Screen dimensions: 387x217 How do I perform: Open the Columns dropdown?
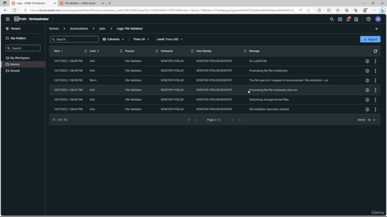pyautogui.click(x=113, y=39)
